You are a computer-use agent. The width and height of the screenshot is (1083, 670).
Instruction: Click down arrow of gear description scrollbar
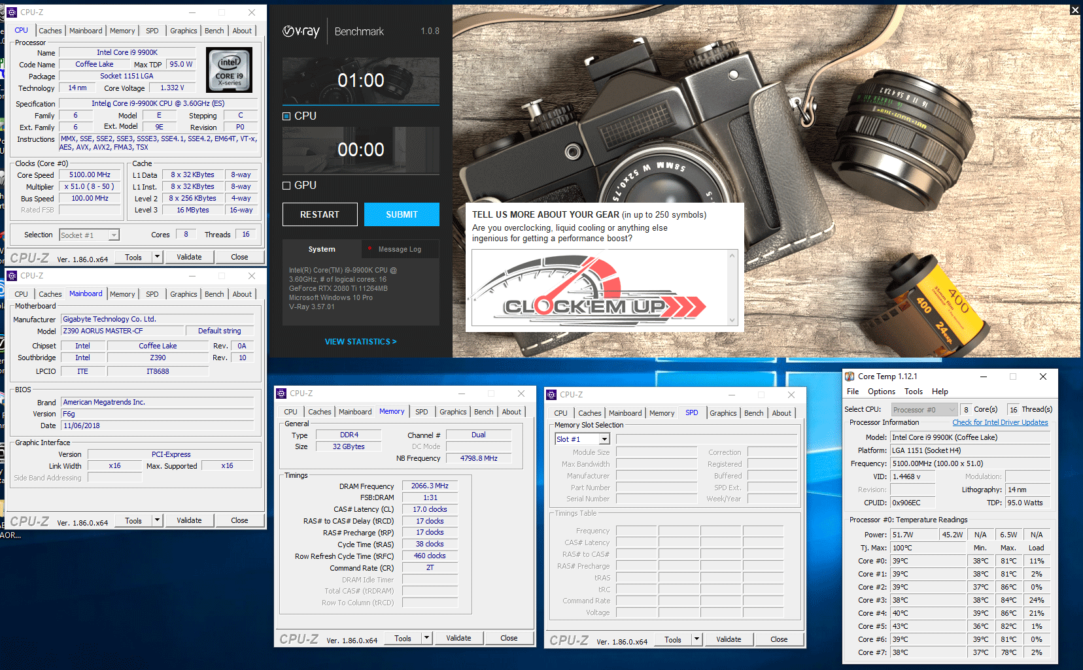pos(732,320)
